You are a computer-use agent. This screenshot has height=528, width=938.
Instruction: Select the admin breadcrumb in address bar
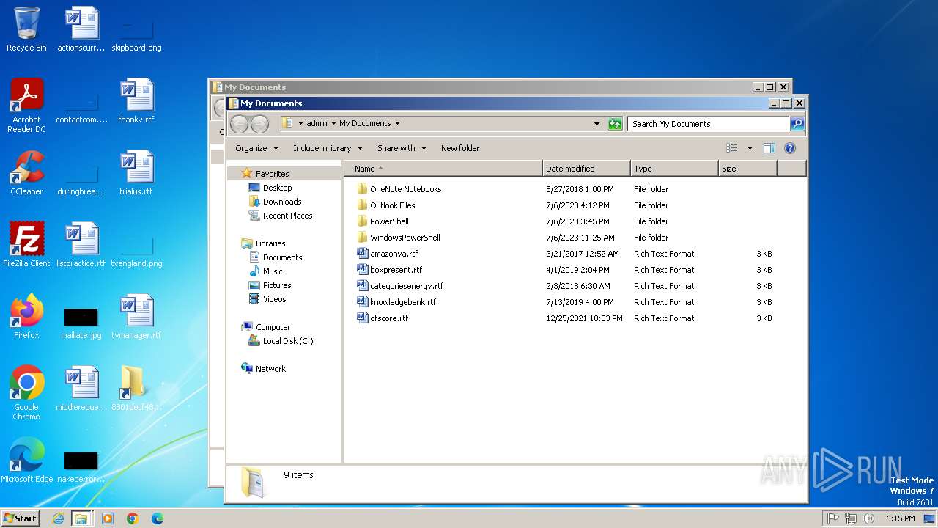pos(317,123)
